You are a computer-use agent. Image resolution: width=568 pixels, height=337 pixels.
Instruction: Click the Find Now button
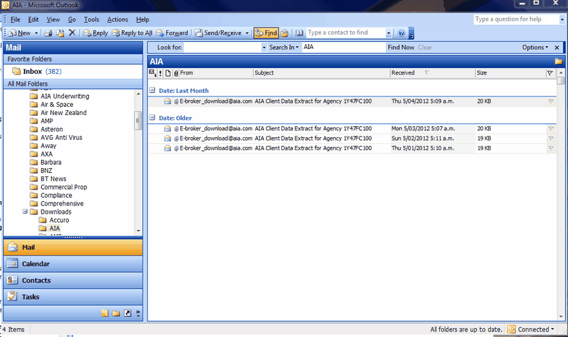[x=400, y=47]
